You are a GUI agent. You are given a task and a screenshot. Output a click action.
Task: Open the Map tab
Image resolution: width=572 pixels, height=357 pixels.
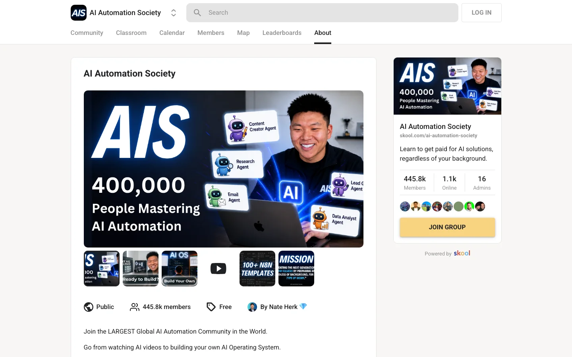point(243,33)
